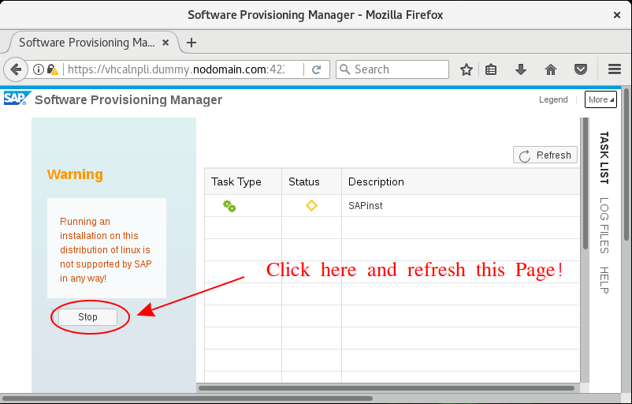This screenshot has height=404, width=632.
Task: Open the HELP side tab
Action: (604, 280)
